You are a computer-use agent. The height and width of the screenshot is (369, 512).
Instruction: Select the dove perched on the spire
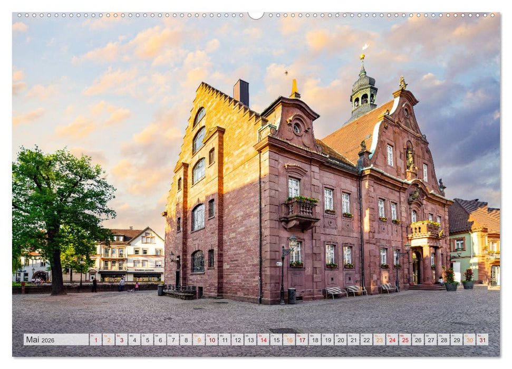365,46
